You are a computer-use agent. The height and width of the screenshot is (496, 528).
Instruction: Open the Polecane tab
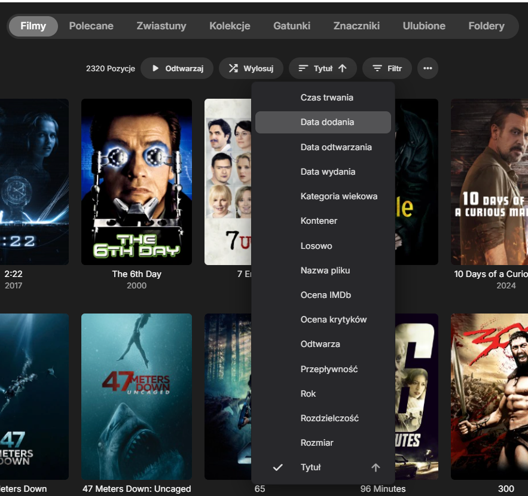click(x=91, y=26)
